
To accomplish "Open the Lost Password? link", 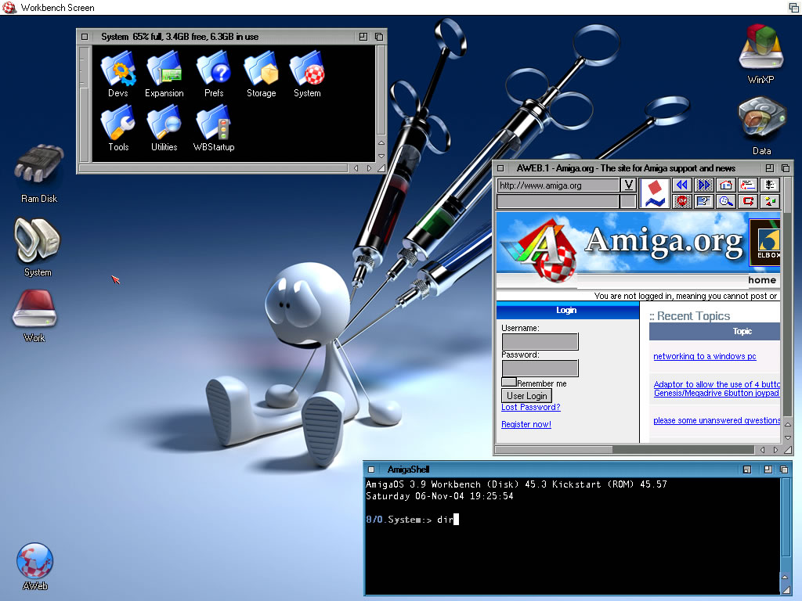I will click(531, 407).
